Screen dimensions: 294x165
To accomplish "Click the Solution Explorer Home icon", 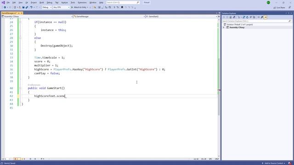I will pyautogui.click(x=231, y=17).
